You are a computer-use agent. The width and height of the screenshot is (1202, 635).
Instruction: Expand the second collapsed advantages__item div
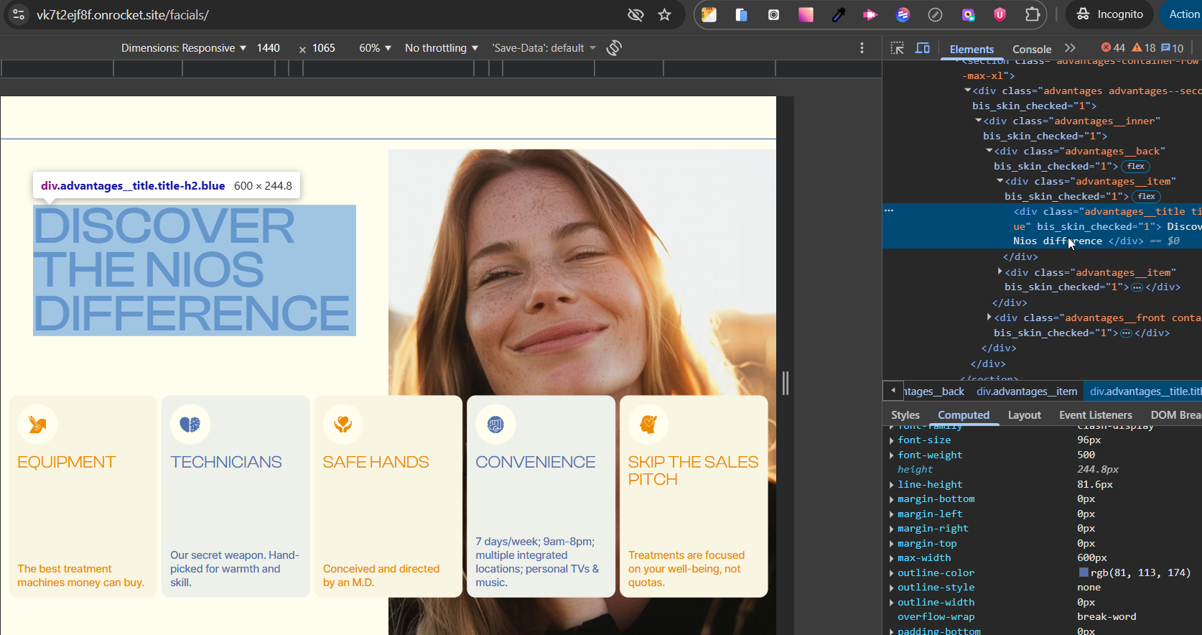click(x=1000, y=272)
